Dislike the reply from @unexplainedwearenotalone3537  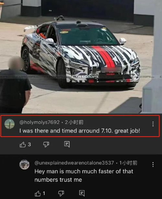coord(61,193)
